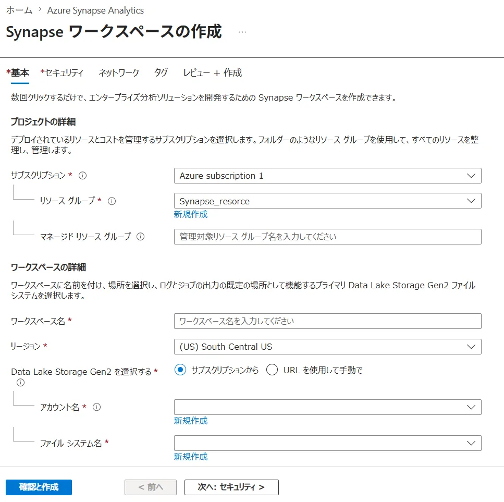Click the managed resource group name field
Screen dimensions: 504x502
pyautogui.click(x=327, y=237)
